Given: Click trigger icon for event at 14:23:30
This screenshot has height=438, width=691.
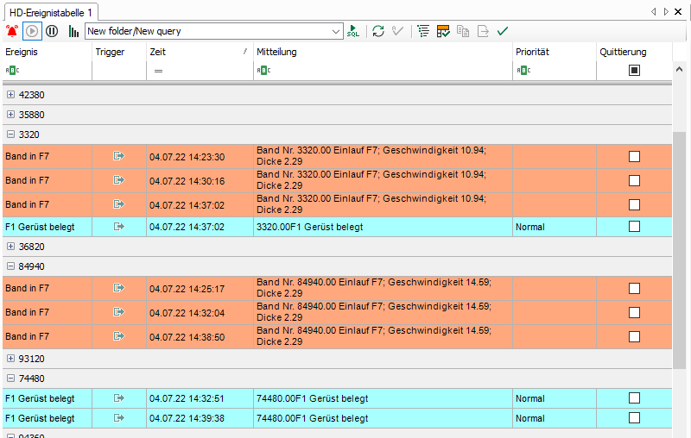Looking at the screenshot, I should (x=119, y=156).
